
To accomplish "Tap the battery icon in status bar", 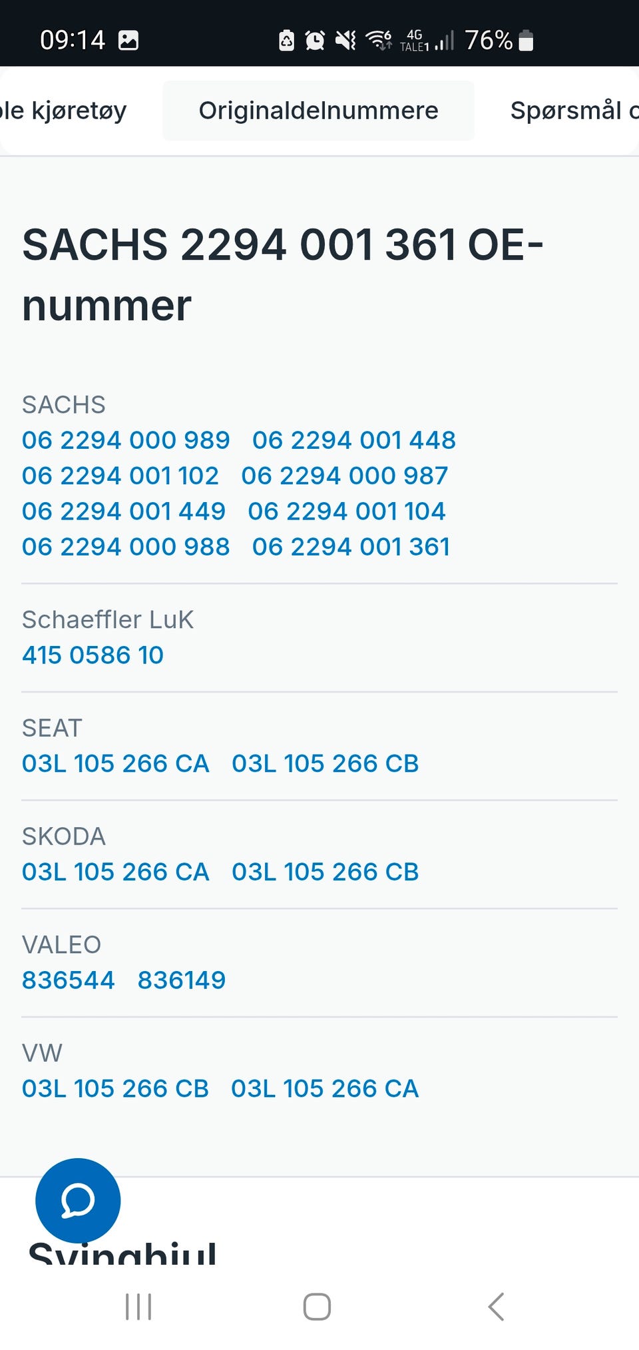I will (x=526, y=41).
